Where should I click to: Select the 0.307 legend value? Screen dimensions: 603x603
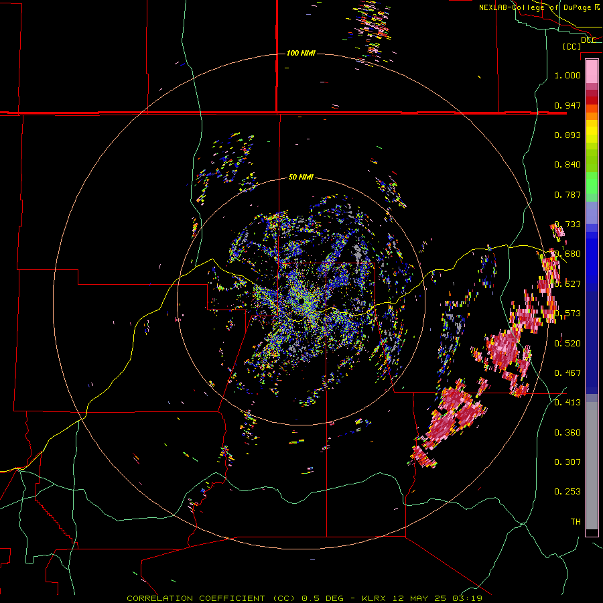(567, 462)
